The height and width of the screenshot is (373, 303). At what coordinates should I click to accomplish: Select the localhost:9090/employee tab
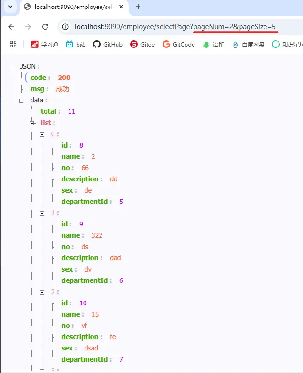pyautogui.click(x=74, y=7)
